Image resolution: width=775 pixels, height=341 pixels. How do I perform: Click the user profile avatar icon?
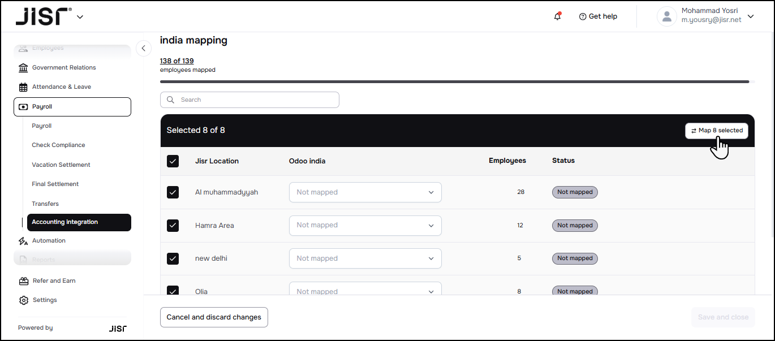pos(666,16)
